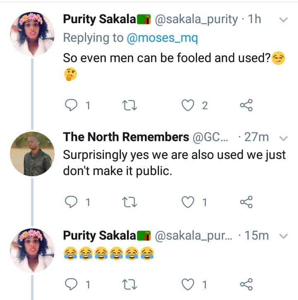
Task: Like the tweet with 2 likes
Action: (x=189, y=106)
